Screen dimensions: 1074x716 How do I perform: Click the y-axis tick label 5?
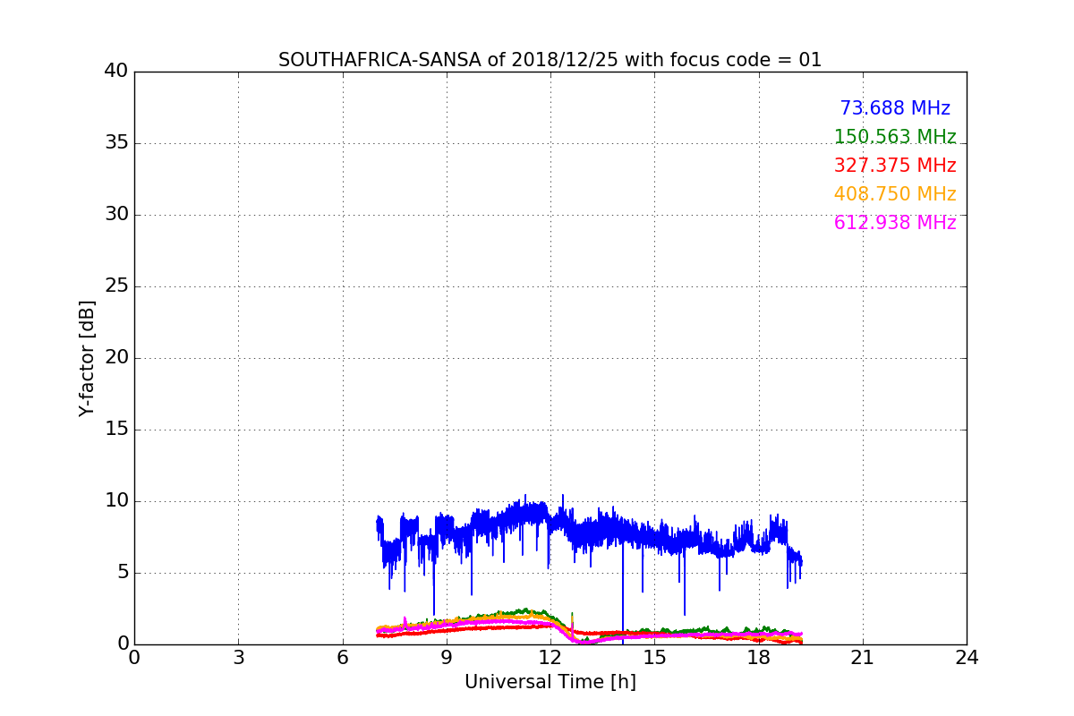click(x=123, y=573)
